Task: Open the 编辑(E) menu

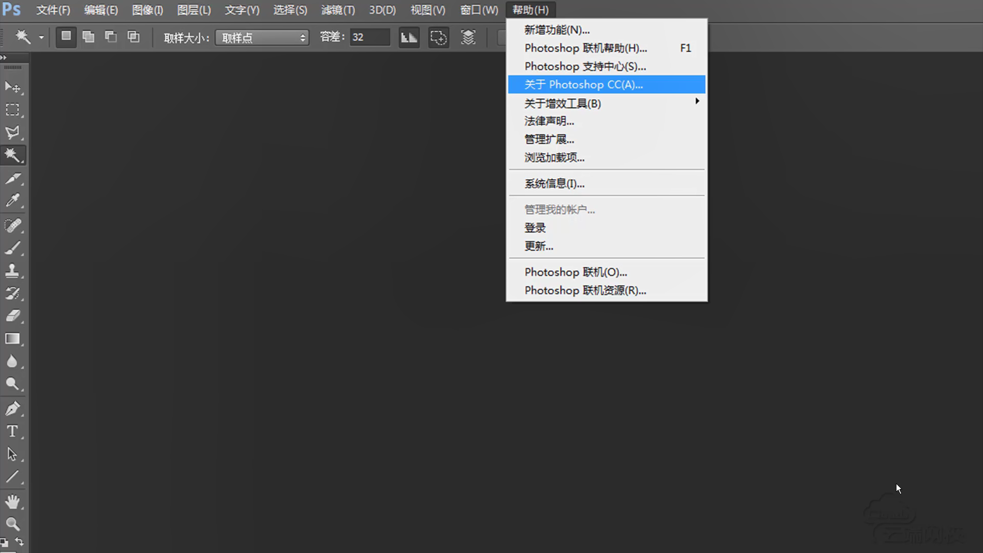Action: click(101, 10)
